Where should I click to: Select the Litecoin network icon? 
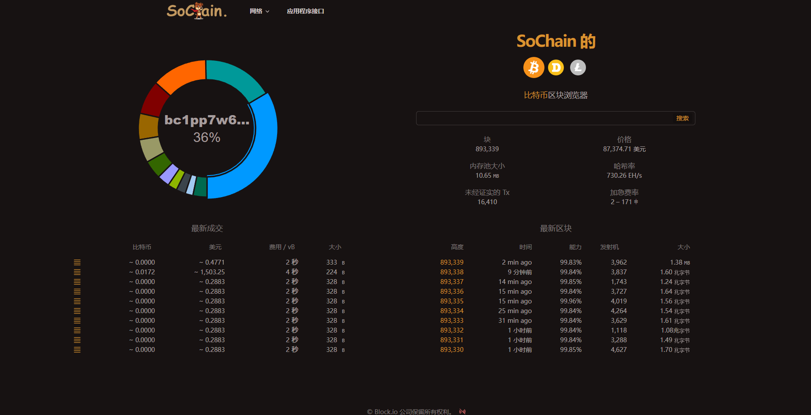(x=578, y=67)
